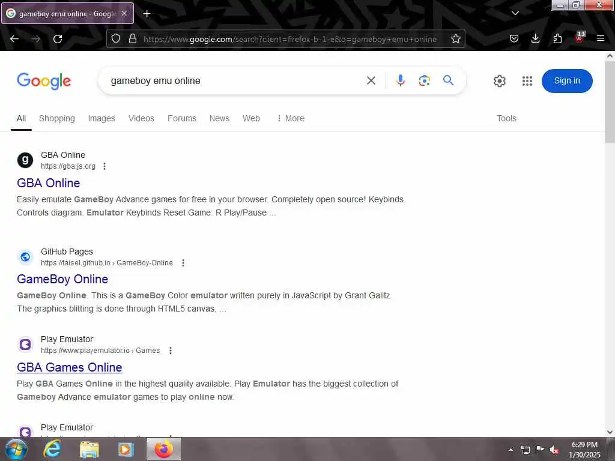Bookmark this page with the star
615x461 pixels.
(x=455, y=38)
